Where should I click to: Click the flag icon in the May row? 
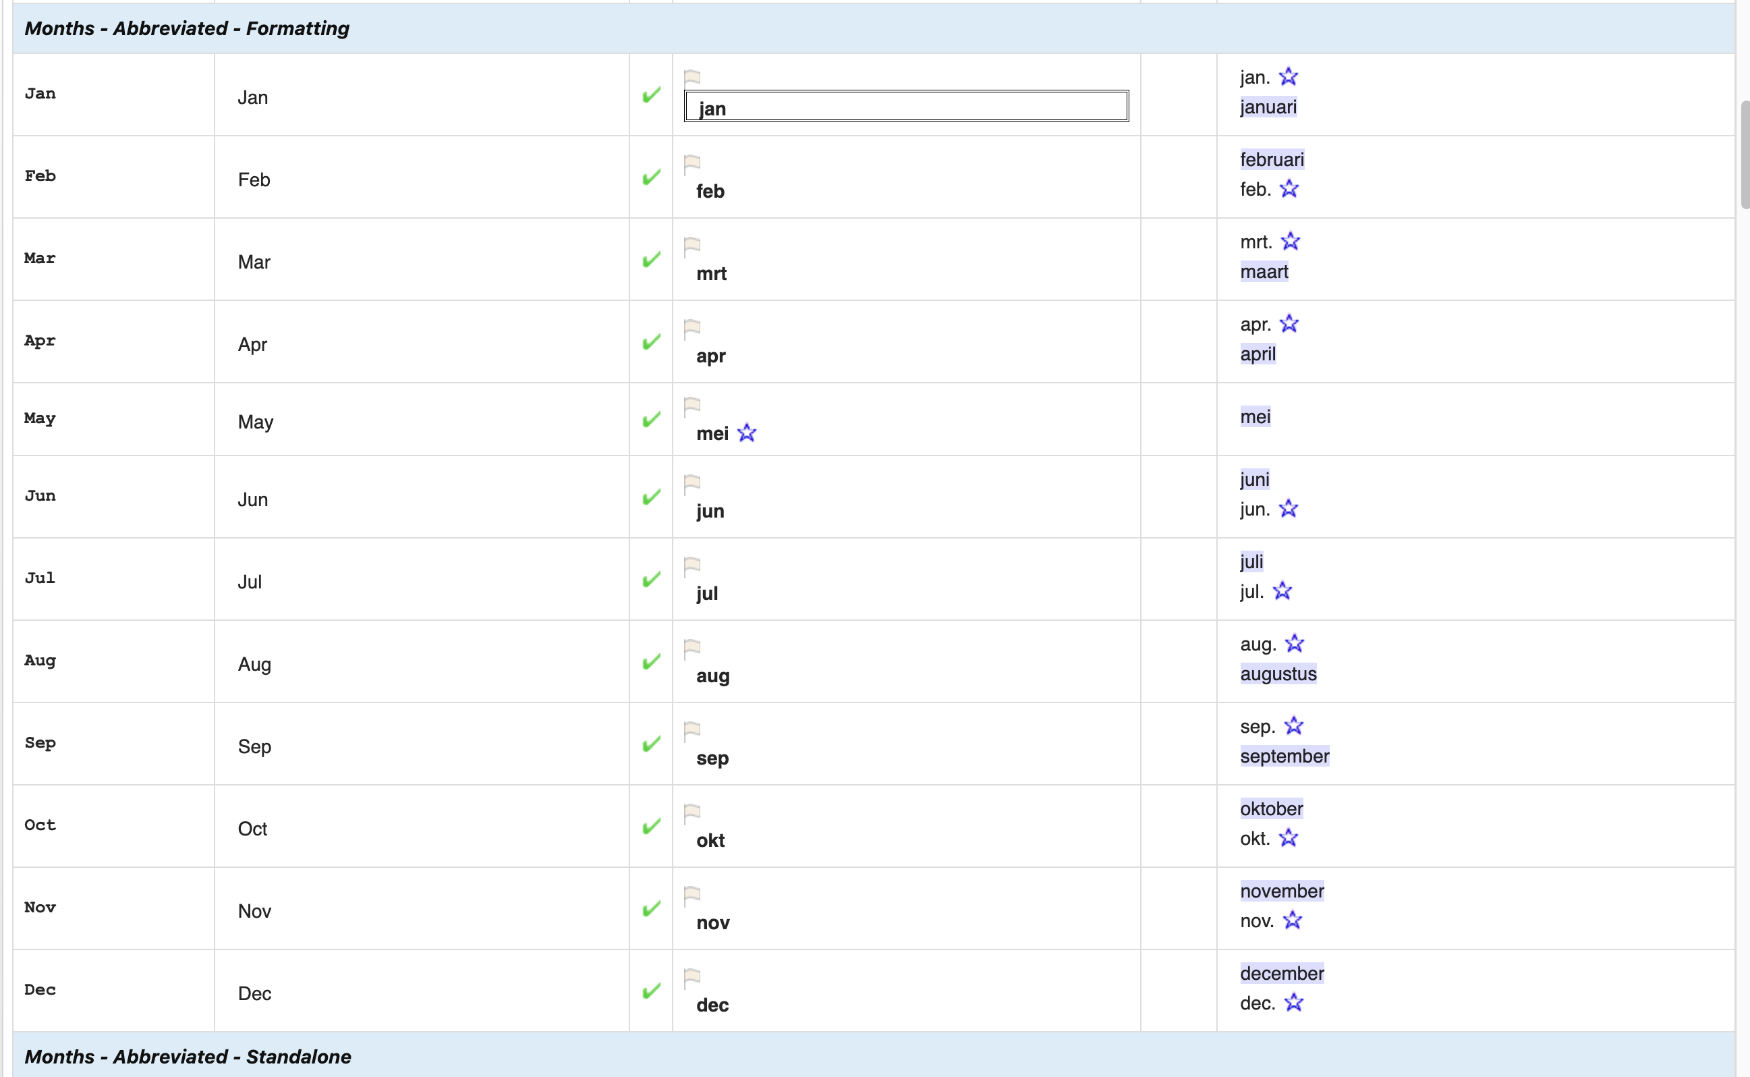(x=691, y=406)
